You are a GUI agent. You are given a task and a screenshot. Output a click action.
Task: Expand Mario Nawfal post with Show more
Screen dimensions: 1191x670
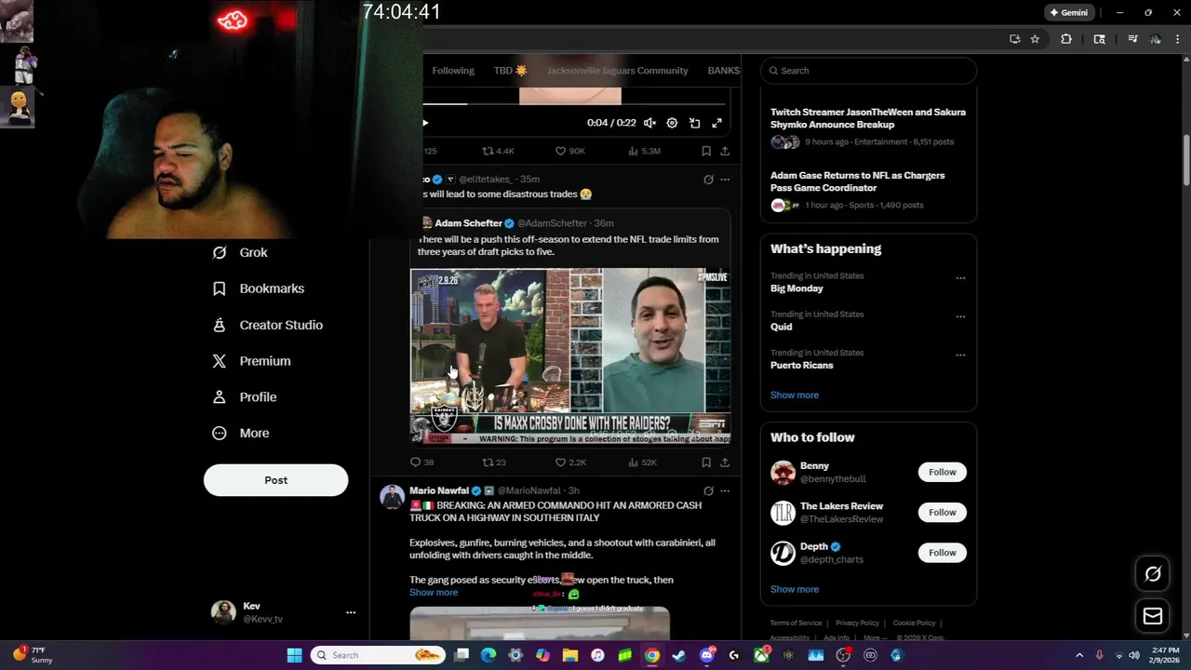(x=434, y=593)
